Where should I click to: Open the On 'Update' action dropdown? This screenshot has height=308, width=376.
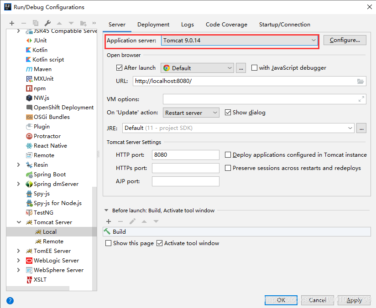[x=191, y=113]
